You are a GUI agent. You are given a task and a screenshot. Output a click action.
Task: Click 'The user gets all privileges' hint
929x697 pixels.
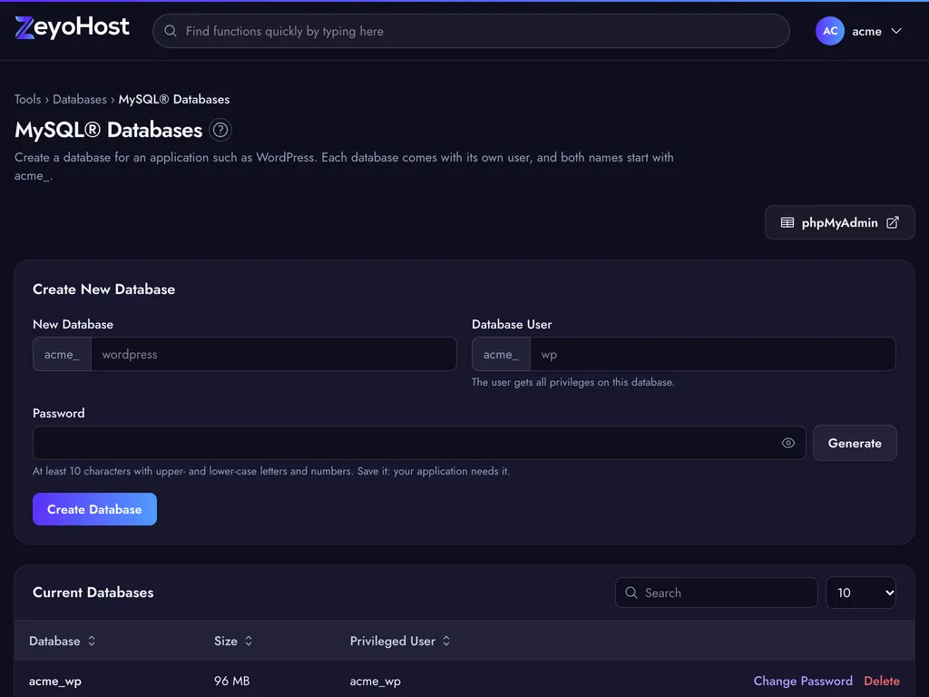[x=572, y=382]
